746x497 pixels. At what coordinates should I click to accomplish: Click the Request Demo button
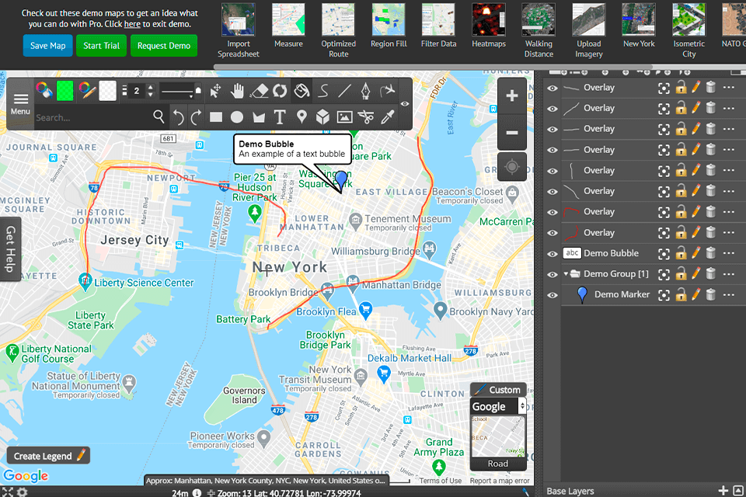click(164, 46)
